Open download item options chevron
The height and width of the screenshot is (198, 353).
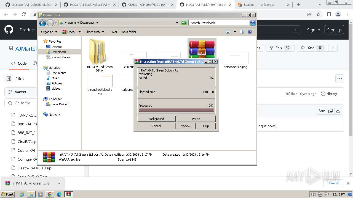click(x=59, y=183)
